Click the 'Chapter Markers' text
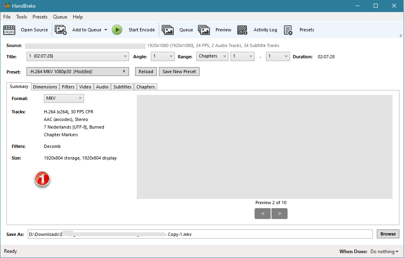Screen dimensions: 405x258 (61, 135)
